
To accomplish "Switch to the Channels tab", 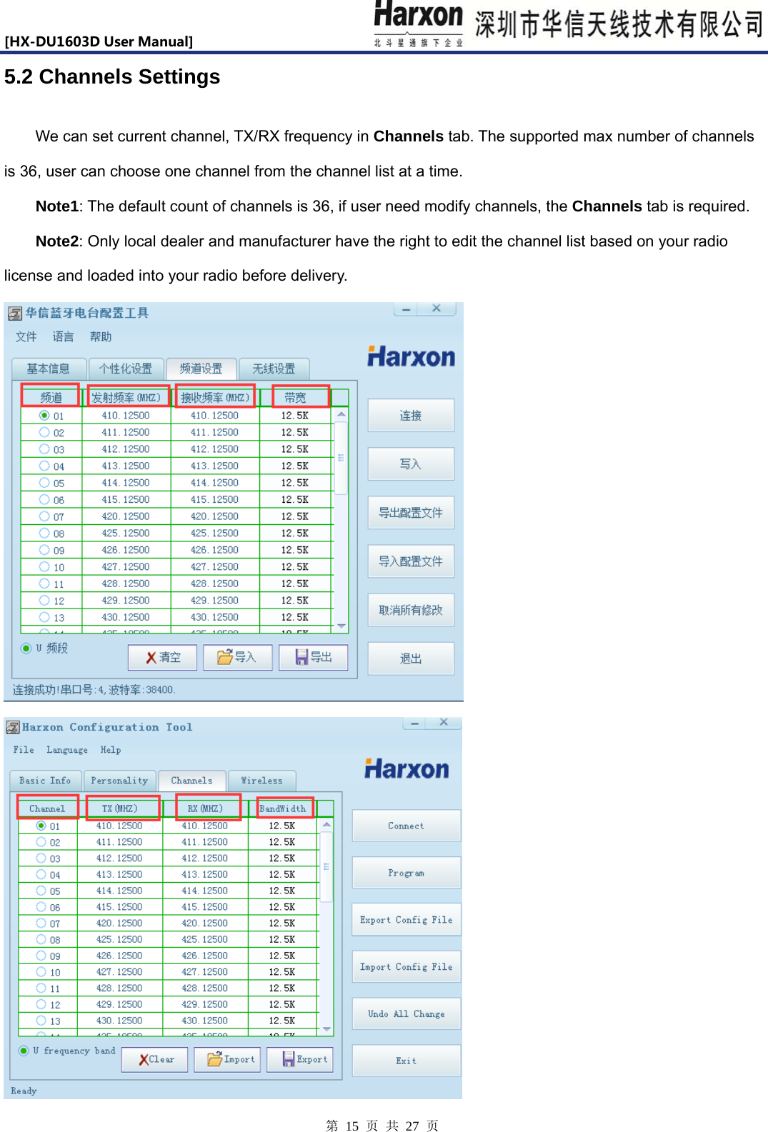I will pos(191,781).
